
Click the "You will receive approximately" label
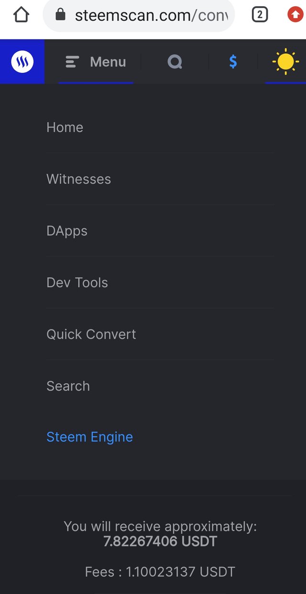pyautogui.click(x=160, y=526)
